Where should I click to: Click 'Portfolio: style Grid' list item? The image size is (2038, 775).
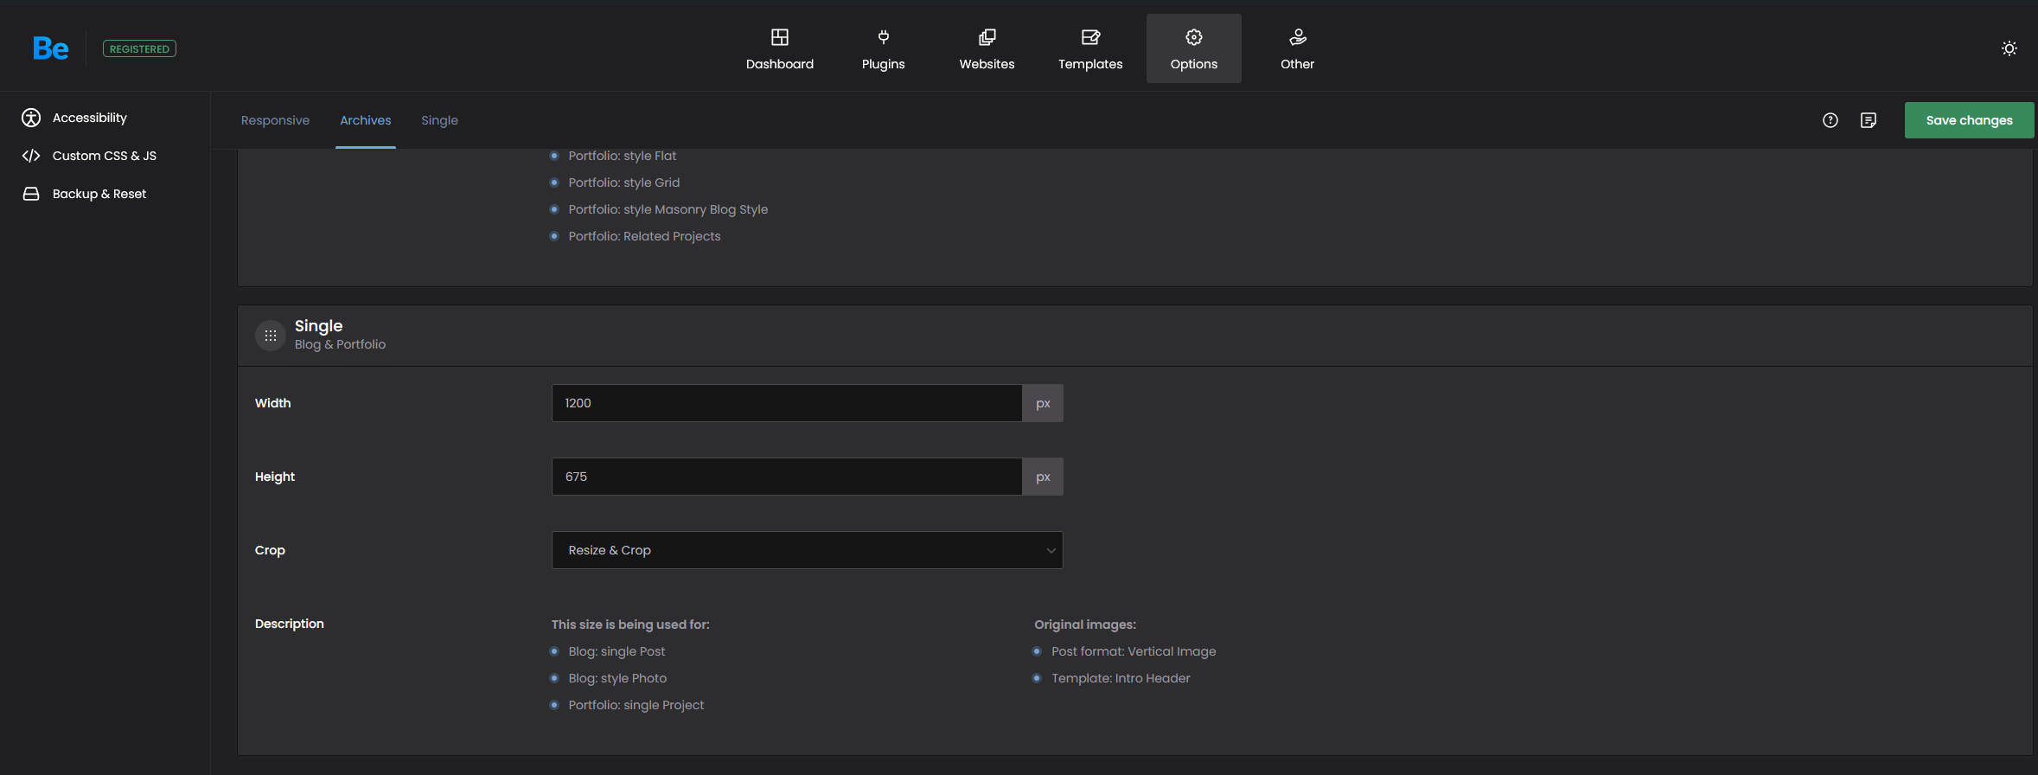[624, 183]
